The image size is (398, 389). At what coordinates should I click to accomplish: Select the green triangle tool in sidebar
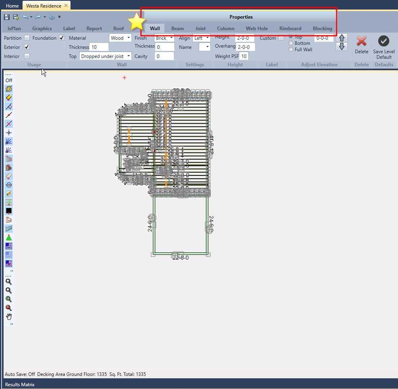click(x=9, y=237)
